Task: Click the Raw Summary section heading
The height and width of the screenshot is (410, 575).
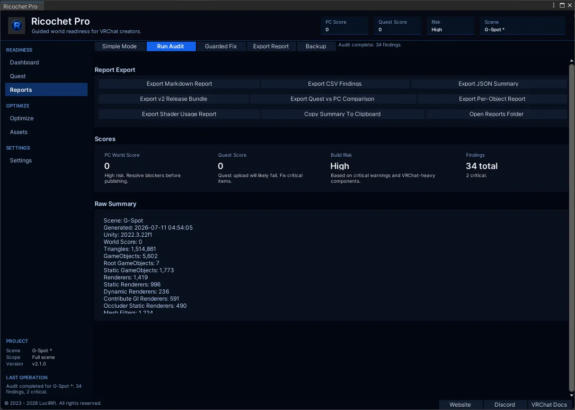Action: click(115, 204)
